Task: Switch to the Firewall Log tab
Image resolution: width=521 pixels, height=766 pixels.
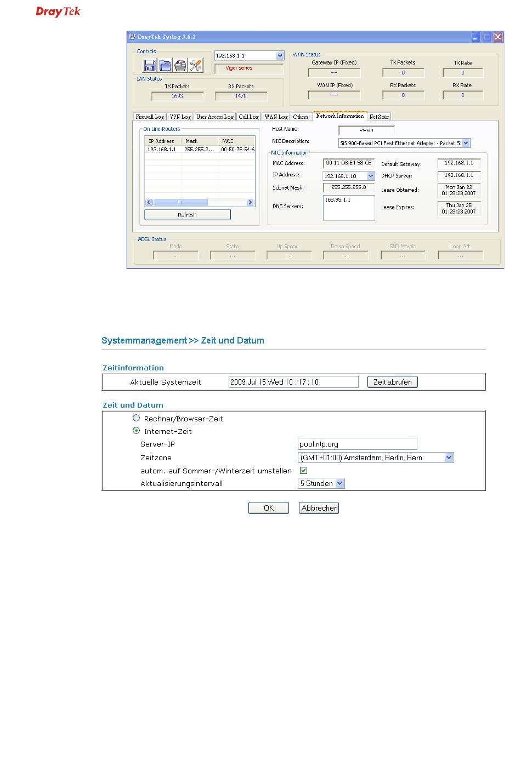Action: 150,117
